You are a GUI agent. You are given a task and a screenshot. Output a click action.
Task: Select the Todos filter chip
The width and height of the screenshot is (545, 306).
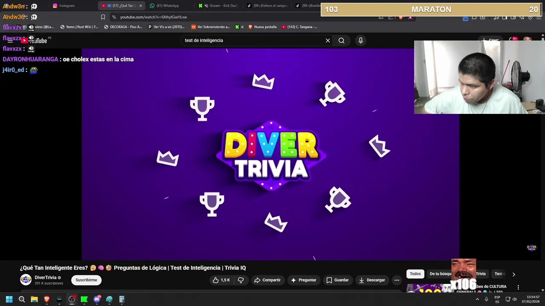415,274
